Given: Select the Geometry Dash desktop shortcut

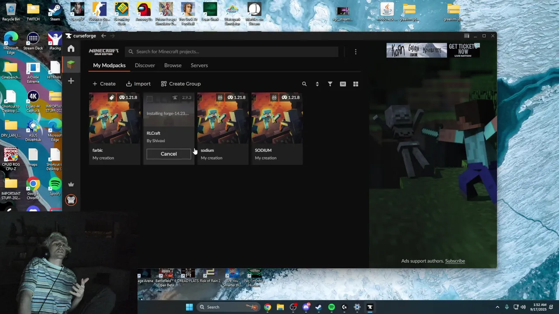Looking at the screenshot, I should [122, 14].
